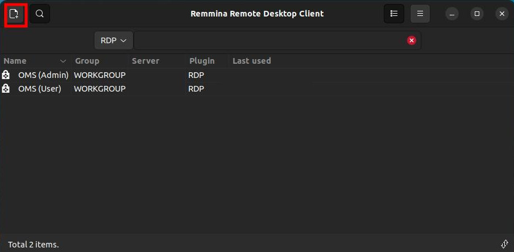
Task: Click WORKGROUP cell in OMS (Admin) row
Action: pyautogui.click(x=100, y=75)
